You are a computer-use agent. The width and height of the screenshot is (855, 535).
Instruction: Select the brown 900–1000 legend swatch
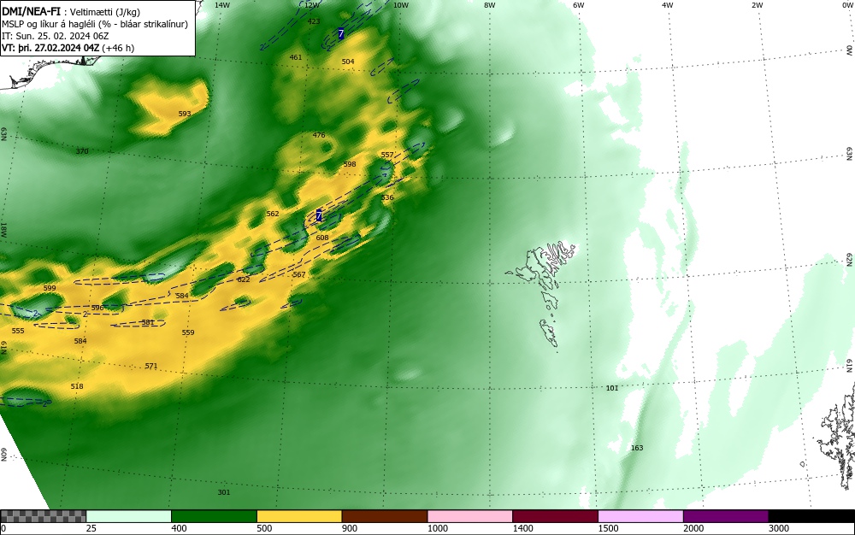(x=385, y=516)
